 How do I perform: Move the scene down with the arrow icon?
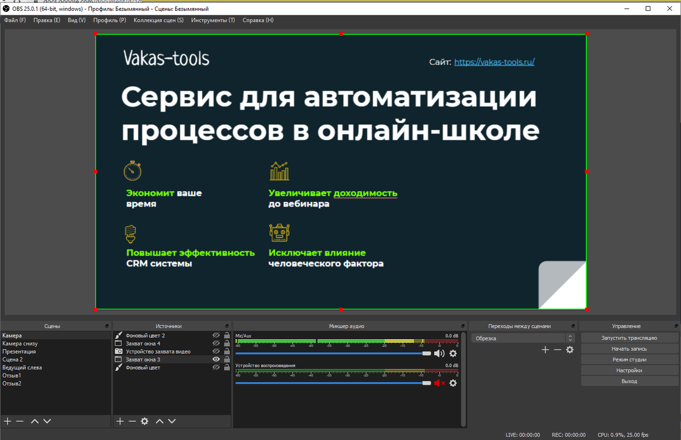[x=47, y=421]
